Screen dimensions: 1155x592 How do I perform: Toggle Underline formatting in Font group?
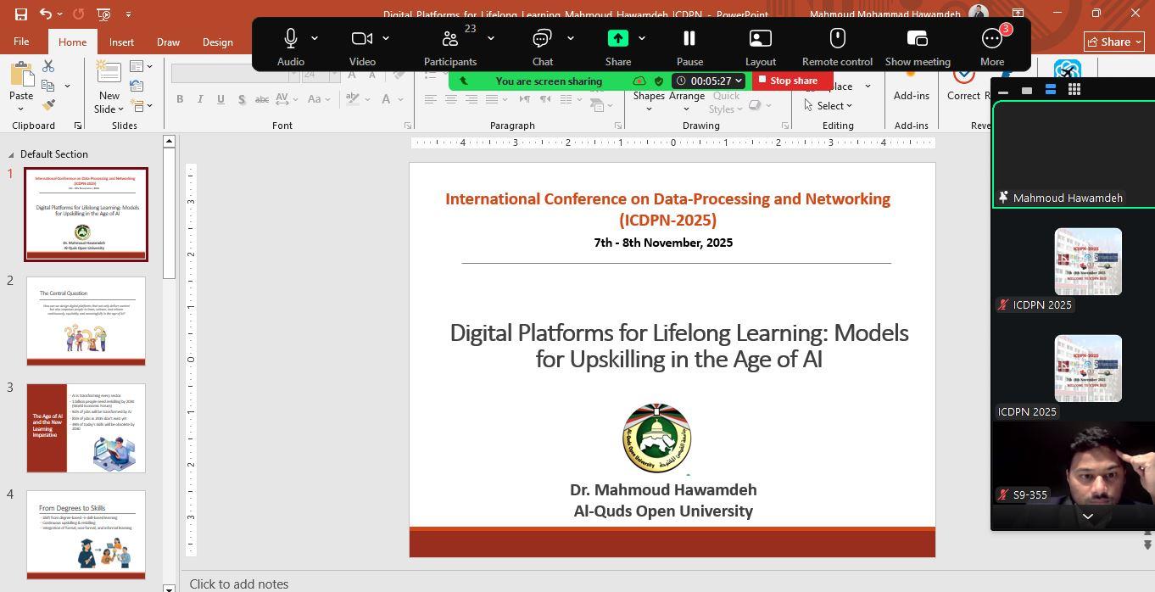[220, 99]
